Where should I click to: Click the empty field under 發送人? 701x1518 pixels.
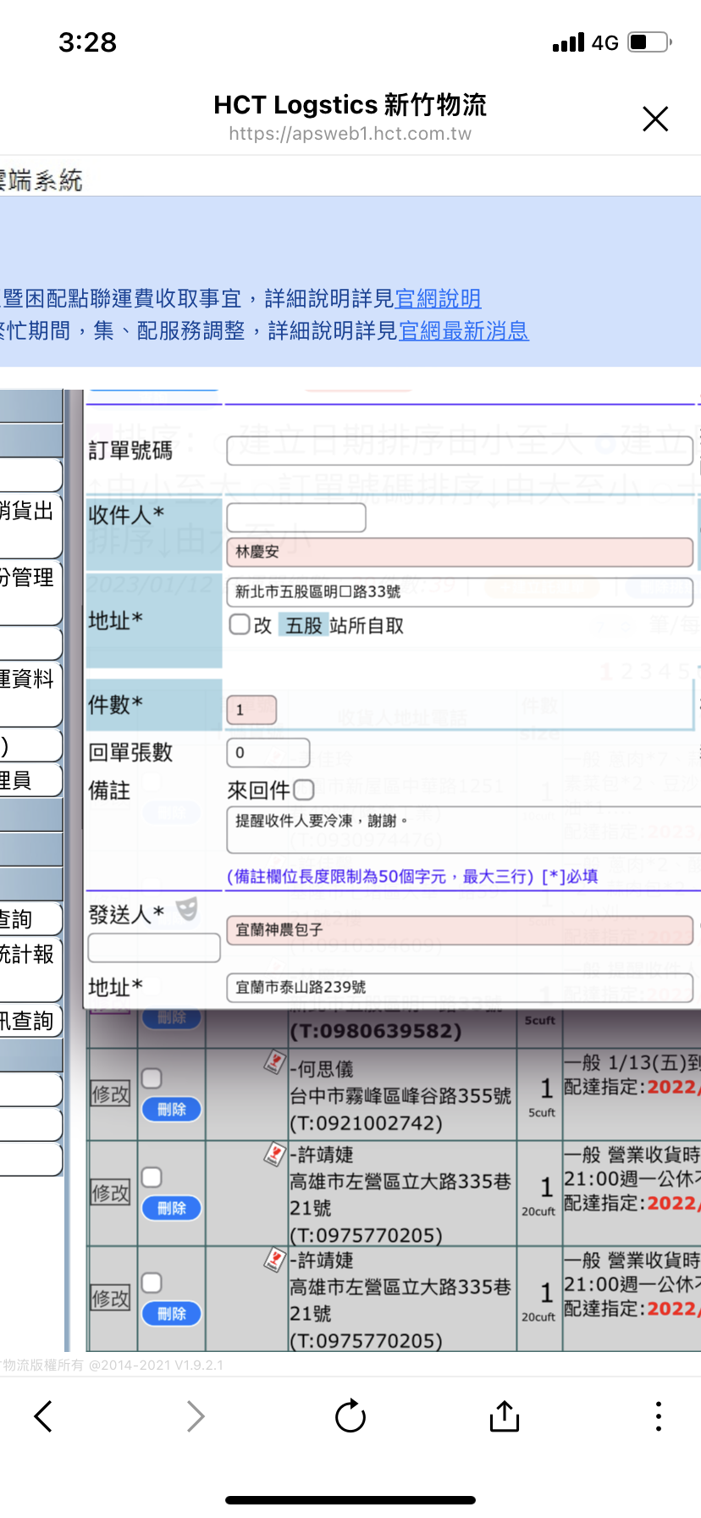point(154,948)
